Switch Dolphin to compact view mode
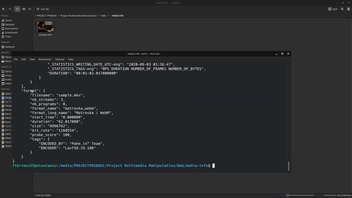 (x=24, y=9)
